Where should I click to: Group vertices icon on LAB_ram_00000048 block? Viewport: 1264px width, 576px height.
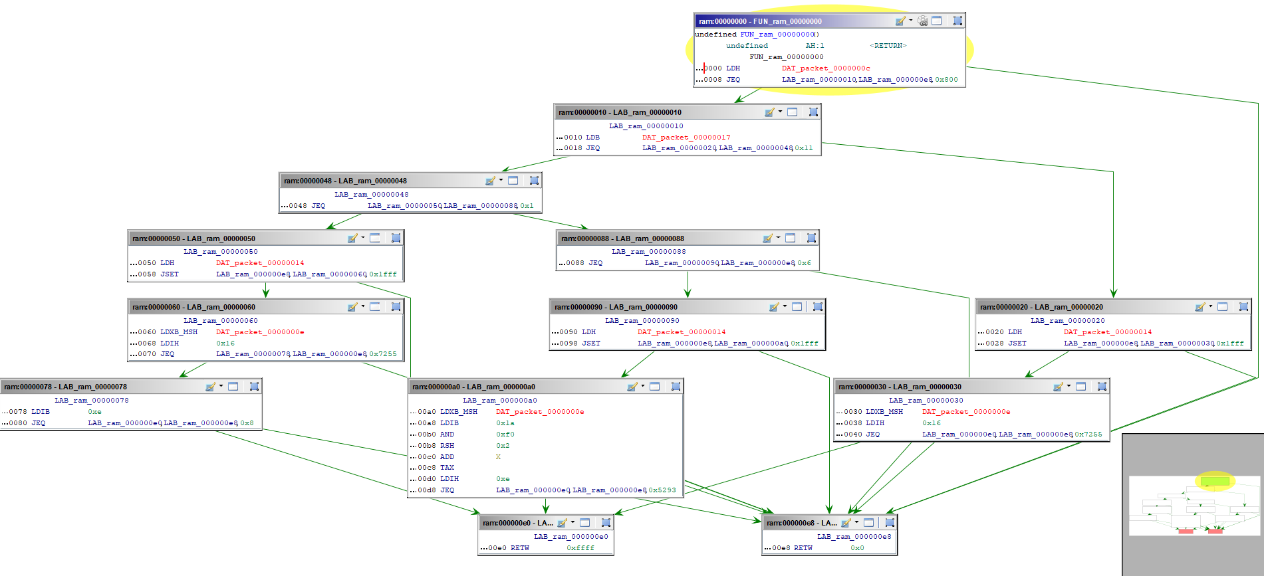[534, 181]
